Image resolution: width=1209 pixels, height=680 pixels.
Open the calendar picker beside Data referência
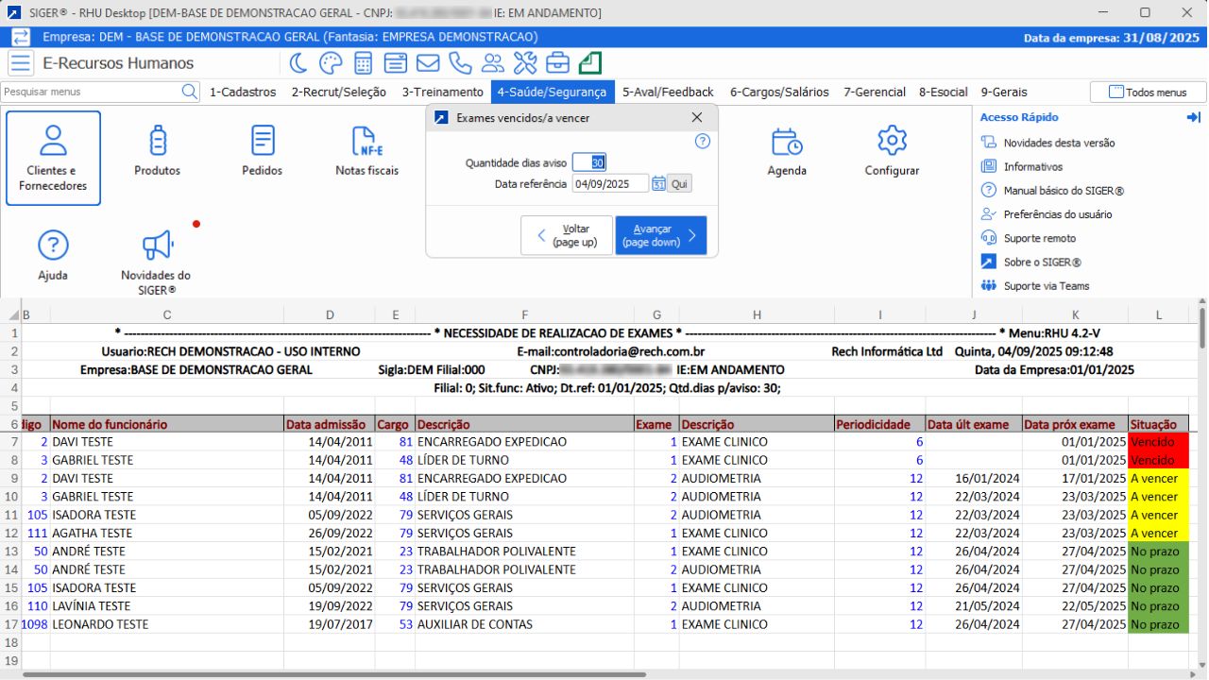tap(658, 183)
